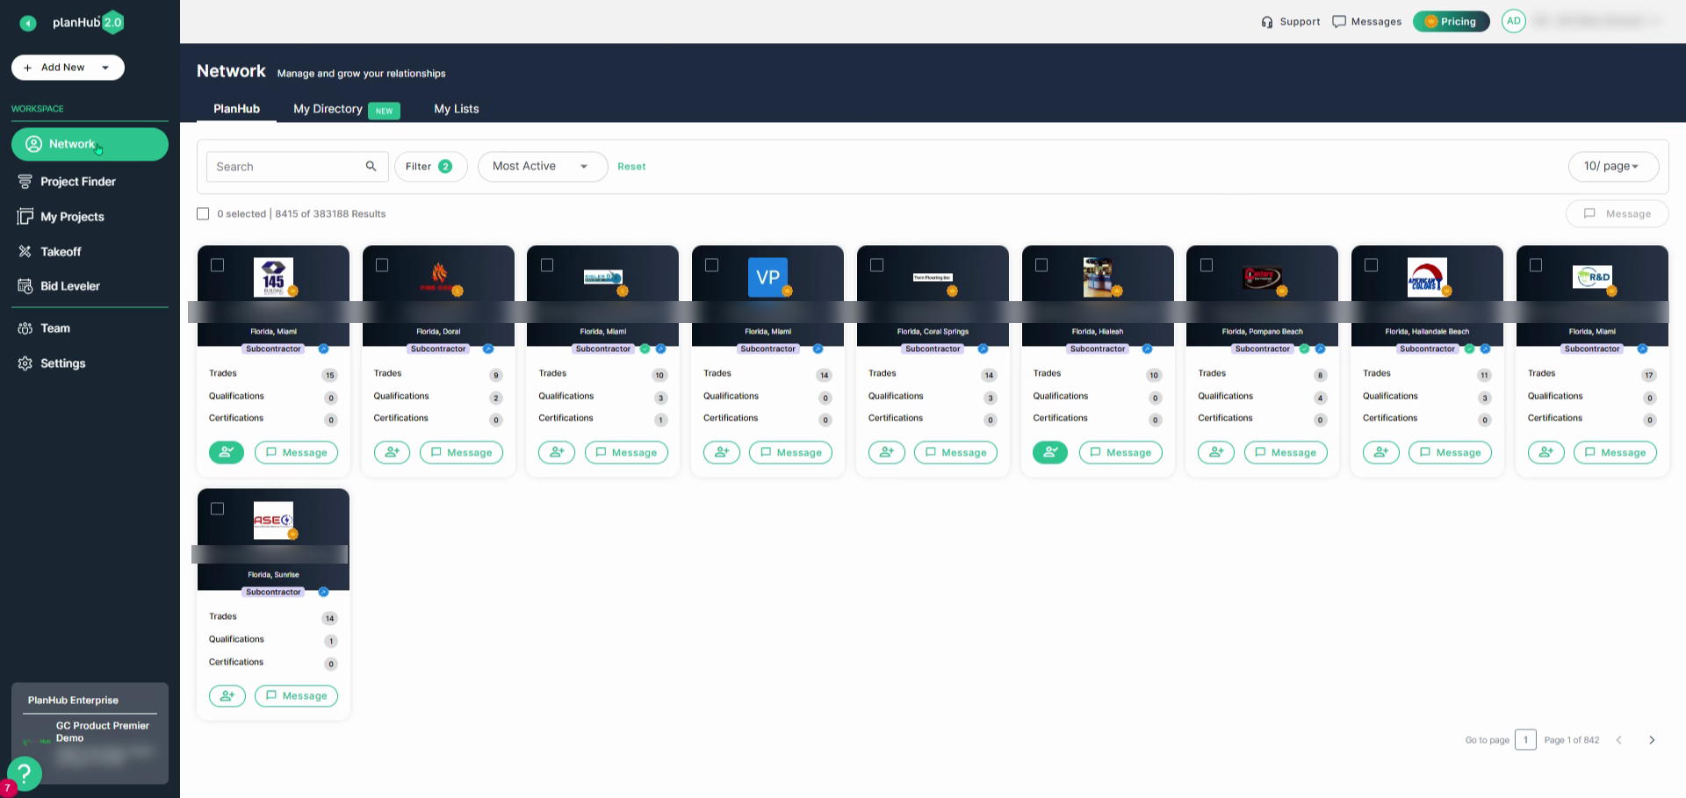Viewport: 1686px width, 798px height.
Task: Message the Coral Springs subcontractor
Action: [955, 452]
